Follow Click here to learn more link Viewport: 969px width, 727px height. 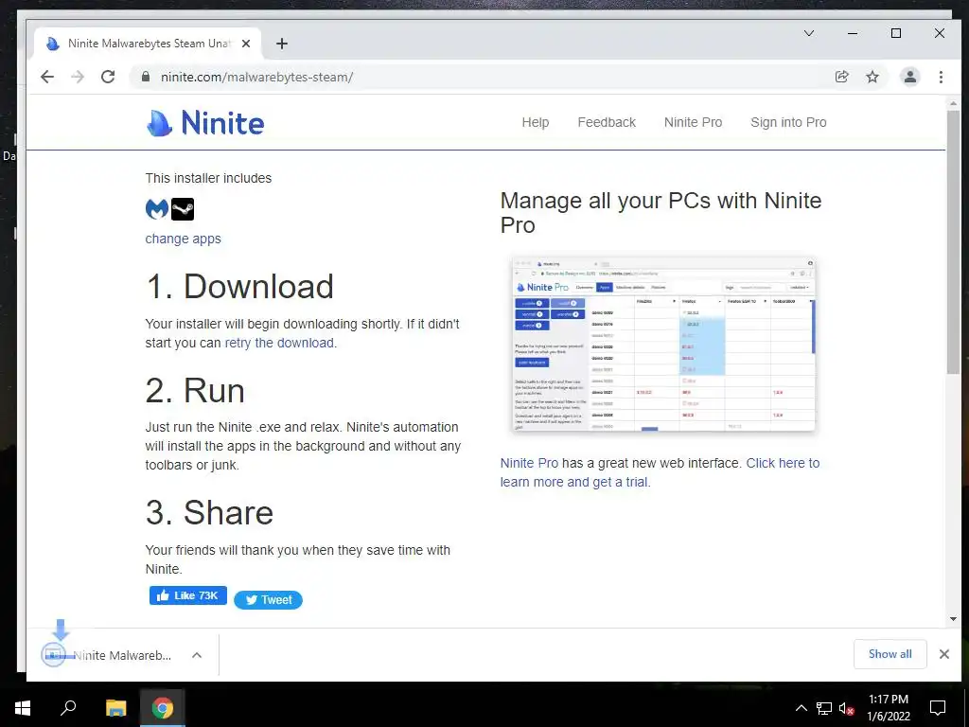click(660, 472)
